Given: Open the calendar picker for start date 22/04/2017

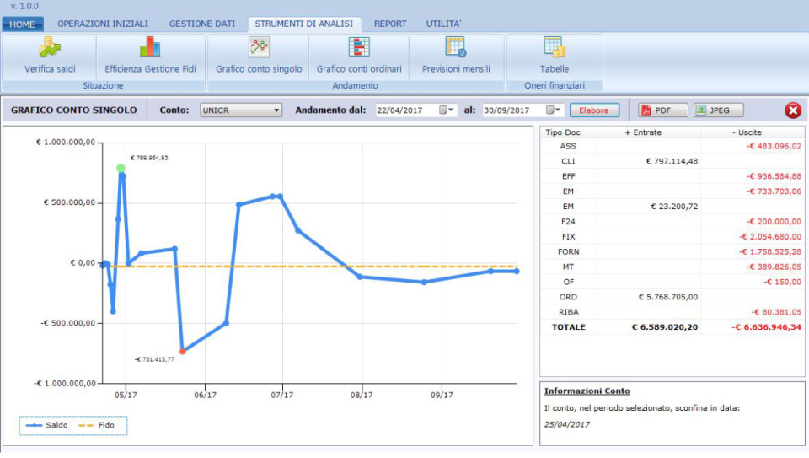Looking at the screenshot, I should pos(446,110).
